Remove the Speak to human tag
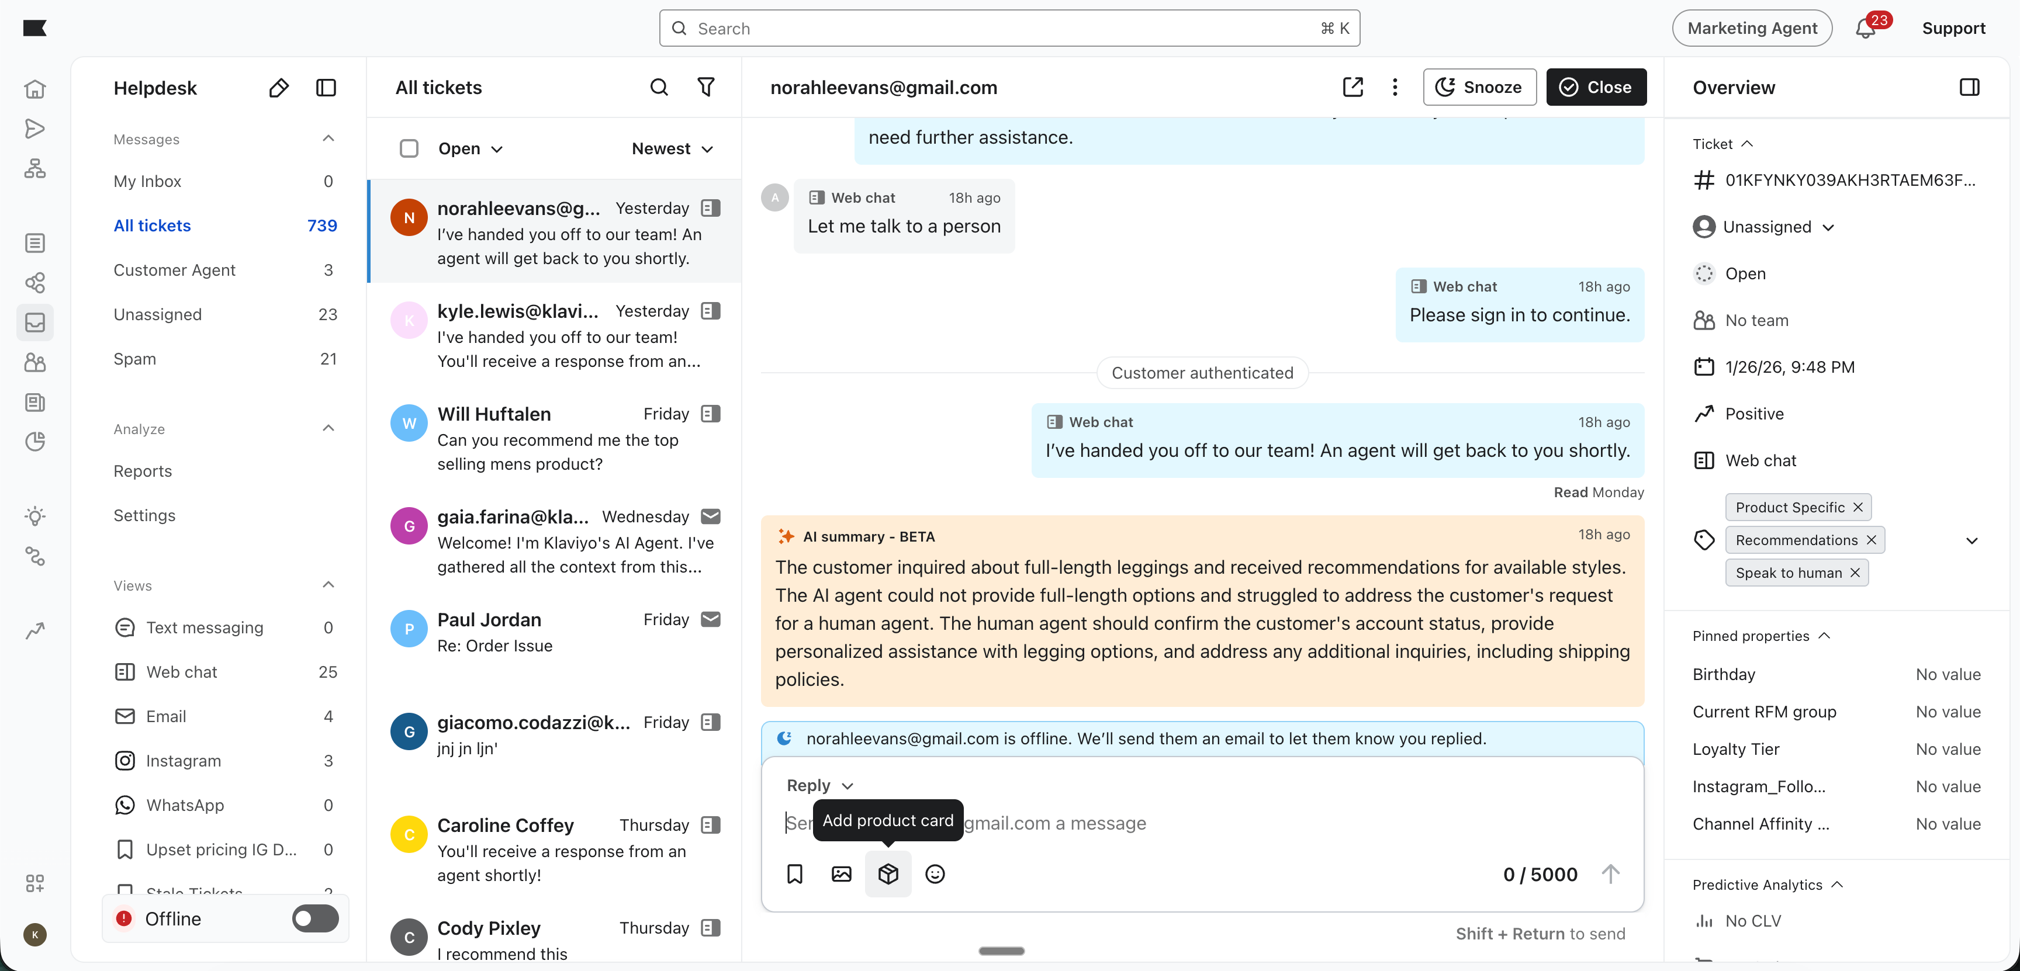 [x=1855, y=573]
